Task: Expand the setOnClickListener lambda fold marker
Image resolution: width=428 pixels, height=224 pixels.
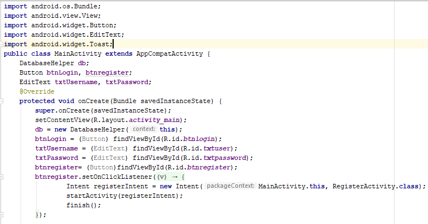Action: coord(1,177)
